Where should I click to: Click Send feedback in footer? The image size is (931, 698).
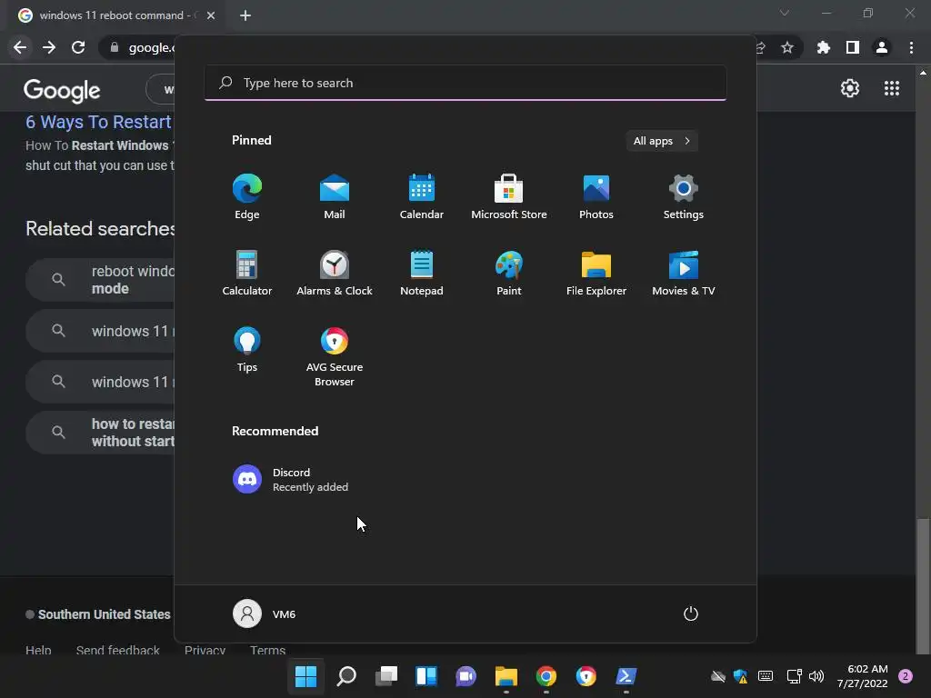[x=117, y=650]
